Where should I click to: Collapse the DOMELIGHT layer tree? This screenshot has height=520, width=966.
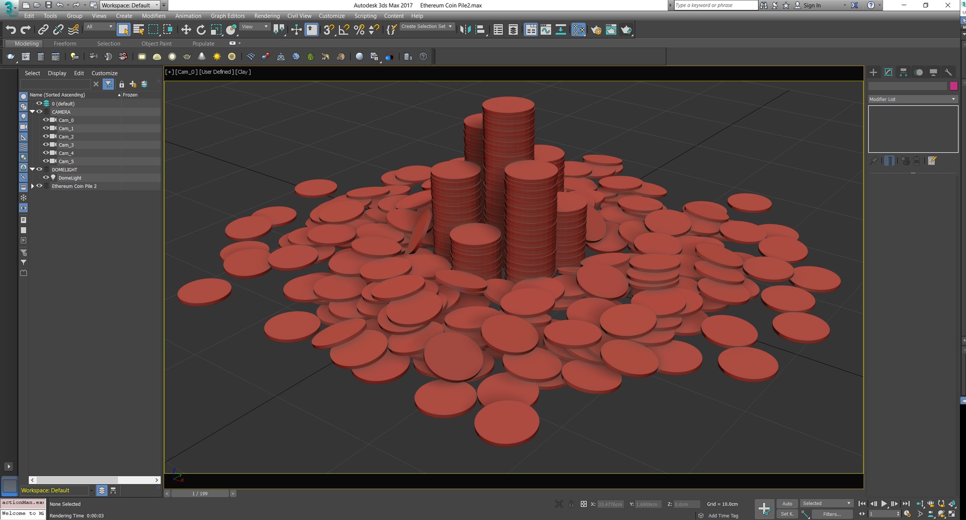[33, 170]
